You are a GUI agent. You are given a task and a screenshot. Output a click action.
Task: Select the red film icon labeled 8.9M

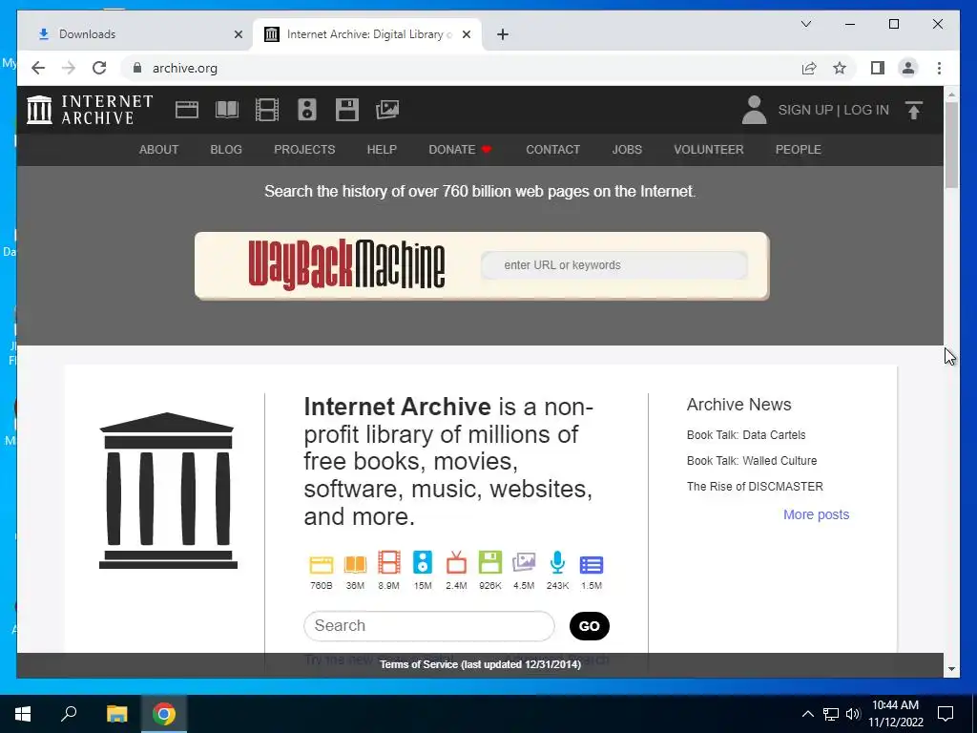(x=389, y=563)
